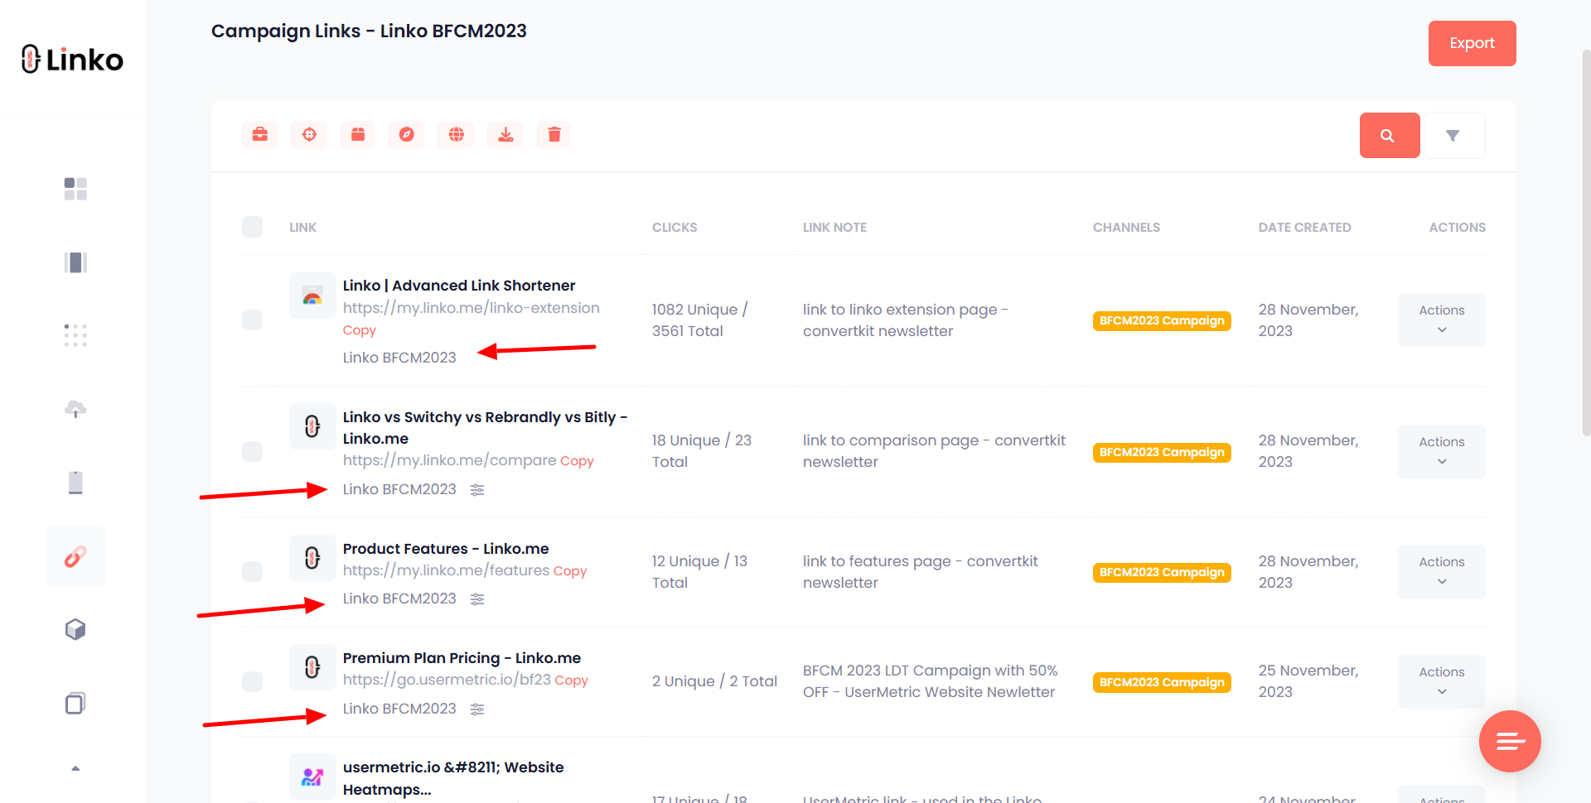Image resolution: width=1591 pixels, height=803 pixels.
Task: Open the filter funnel button
Action: tap(1453, 135)
